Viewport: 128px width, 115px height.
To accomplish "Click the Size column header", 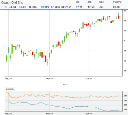I will 101,2.
